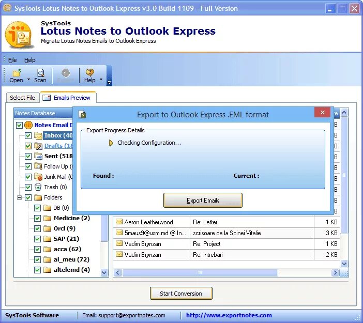Click the Medicine folder icon
Screen dimensions: 363x323
tap(47, 218)
